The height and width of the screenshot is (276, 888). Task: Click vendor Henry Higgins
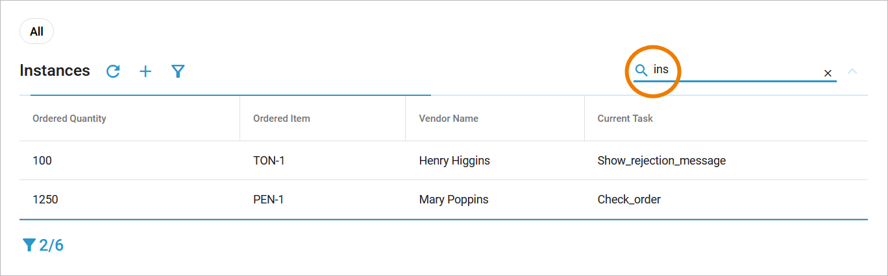[454, 161]
